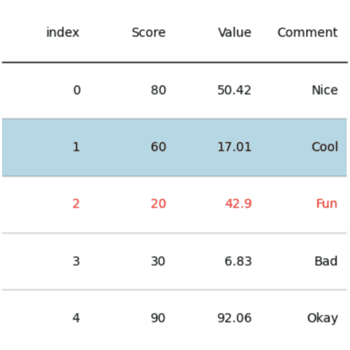This screenshot has height=350, width=350.
Task: Select the cell with score 80
Action: [x=158, y=90]
